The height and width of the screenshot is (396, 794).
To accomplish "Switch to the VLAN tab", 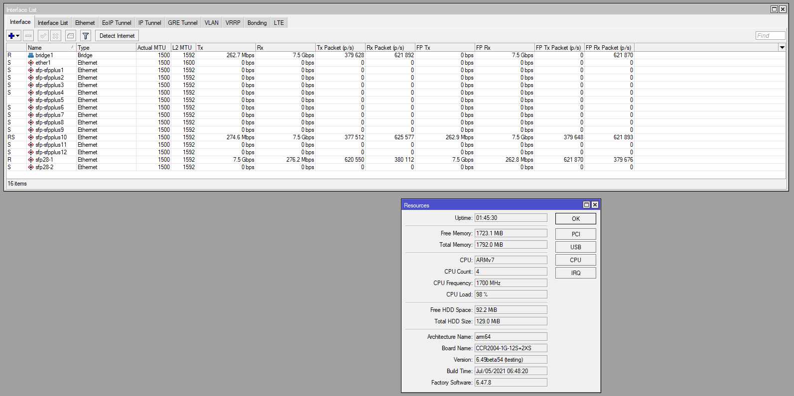I will coord(212,23).
